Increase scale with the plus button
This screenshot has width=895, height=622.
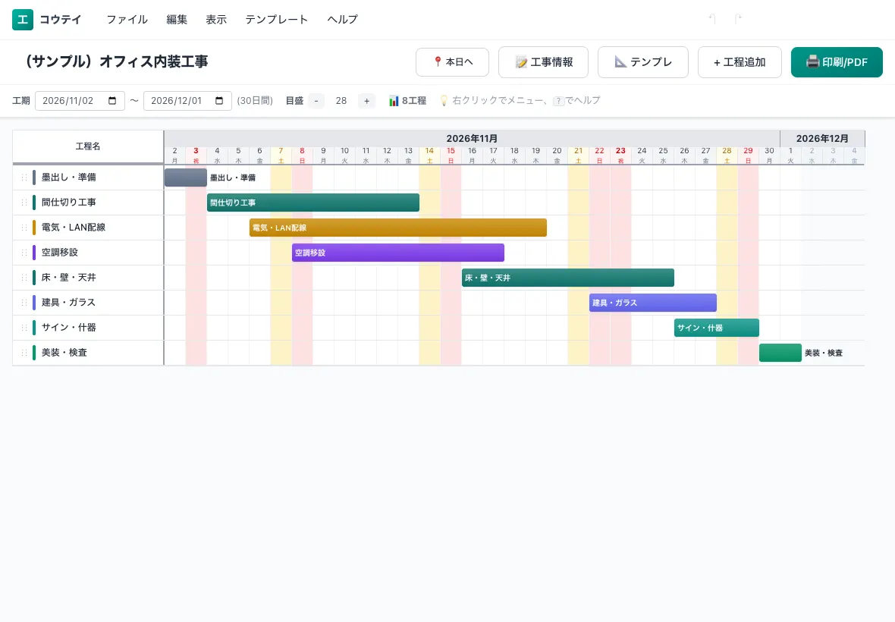point(366,101)
